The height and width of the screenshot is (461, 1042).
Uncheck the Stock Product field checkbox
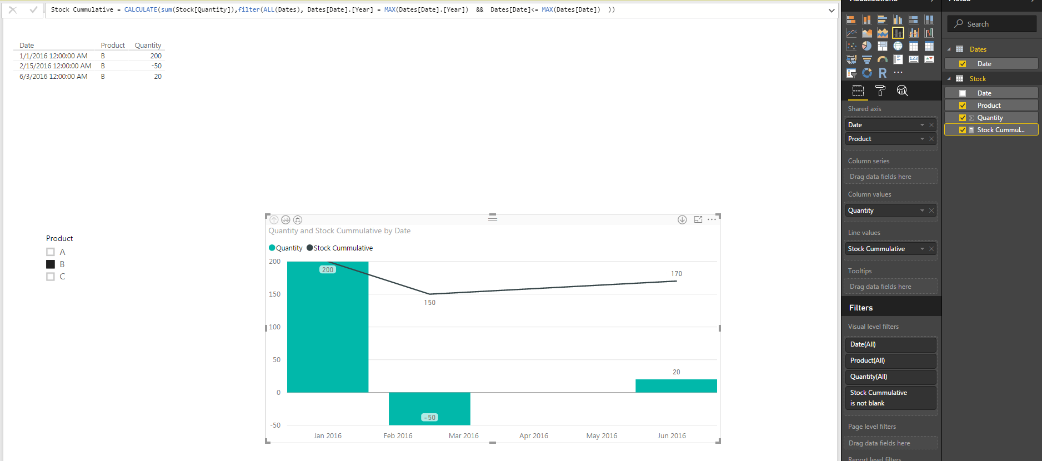click(963, 106)
